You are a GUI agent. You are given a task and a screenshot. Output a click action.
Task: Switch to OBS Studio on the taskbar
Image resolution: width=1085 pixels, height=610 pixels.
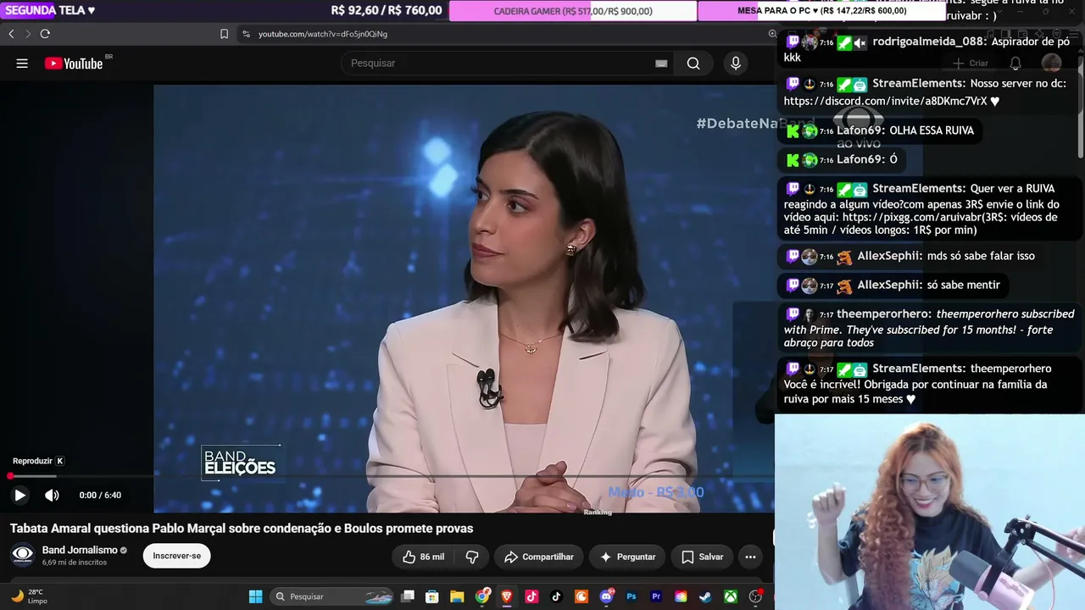click(x=755, y=596)
